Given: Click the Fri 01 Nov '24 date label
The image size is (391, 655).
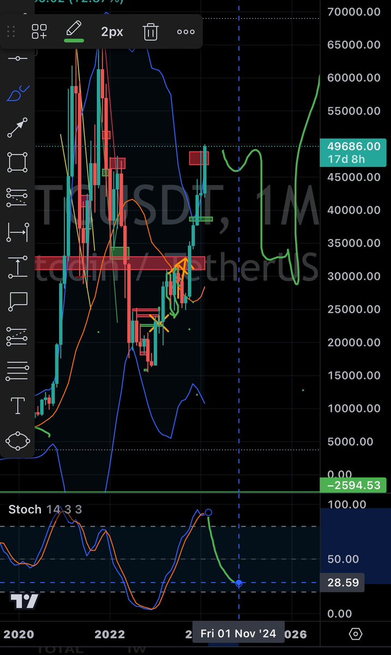Looking at the screenshot, I should 238,634.
